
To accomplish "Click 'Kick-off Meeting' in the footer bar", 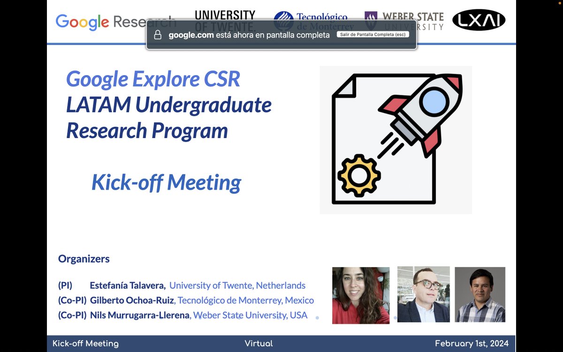I will pyautogui.click(x=85, y=344).
